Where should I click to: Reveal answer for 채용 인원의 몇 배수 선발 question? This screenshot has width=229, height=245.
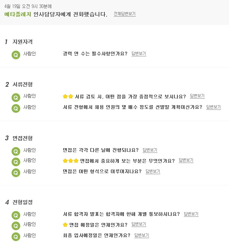coord(213,107)
